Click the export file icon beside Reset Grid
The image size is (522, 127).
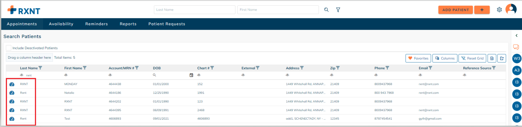(x=491, y=58)
